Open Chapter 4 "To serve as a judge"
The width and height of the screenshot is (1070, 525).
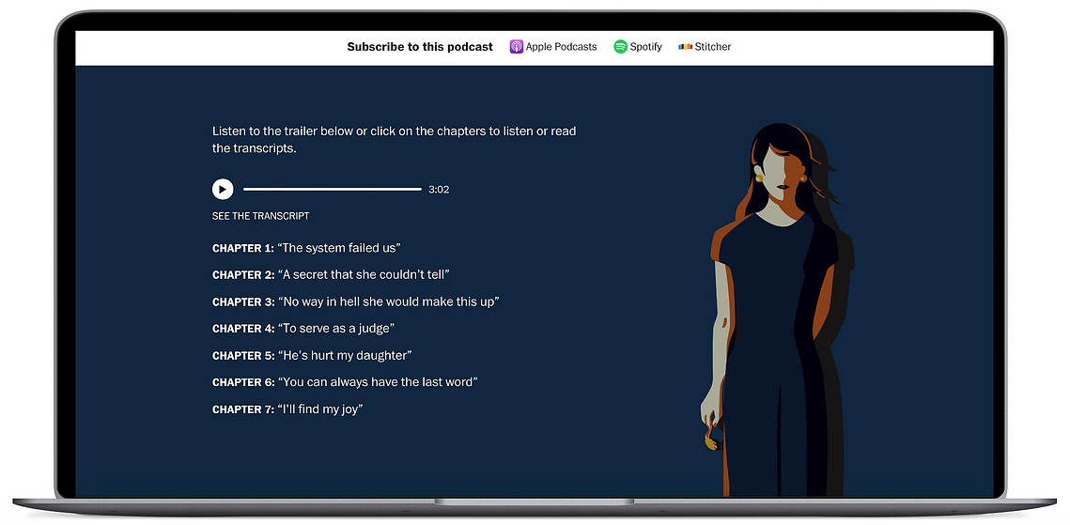tap(303, 329)
